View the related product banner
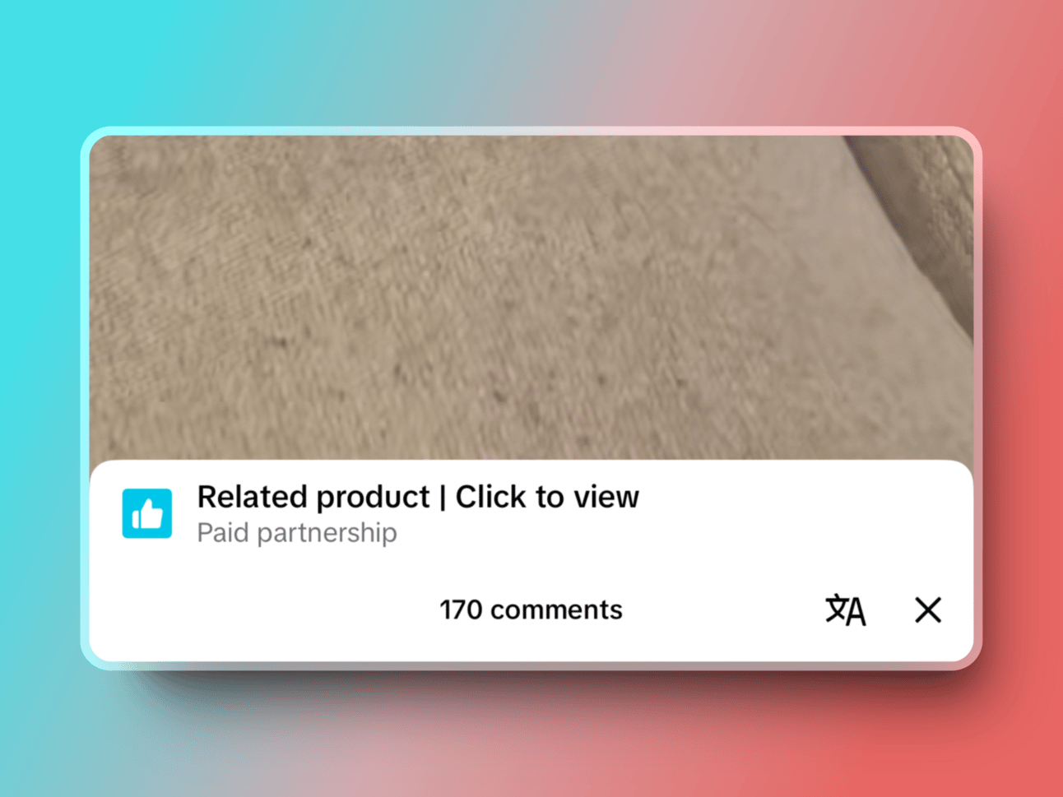The height and width of the screenshot is (797, 1063). pos(531,514)
